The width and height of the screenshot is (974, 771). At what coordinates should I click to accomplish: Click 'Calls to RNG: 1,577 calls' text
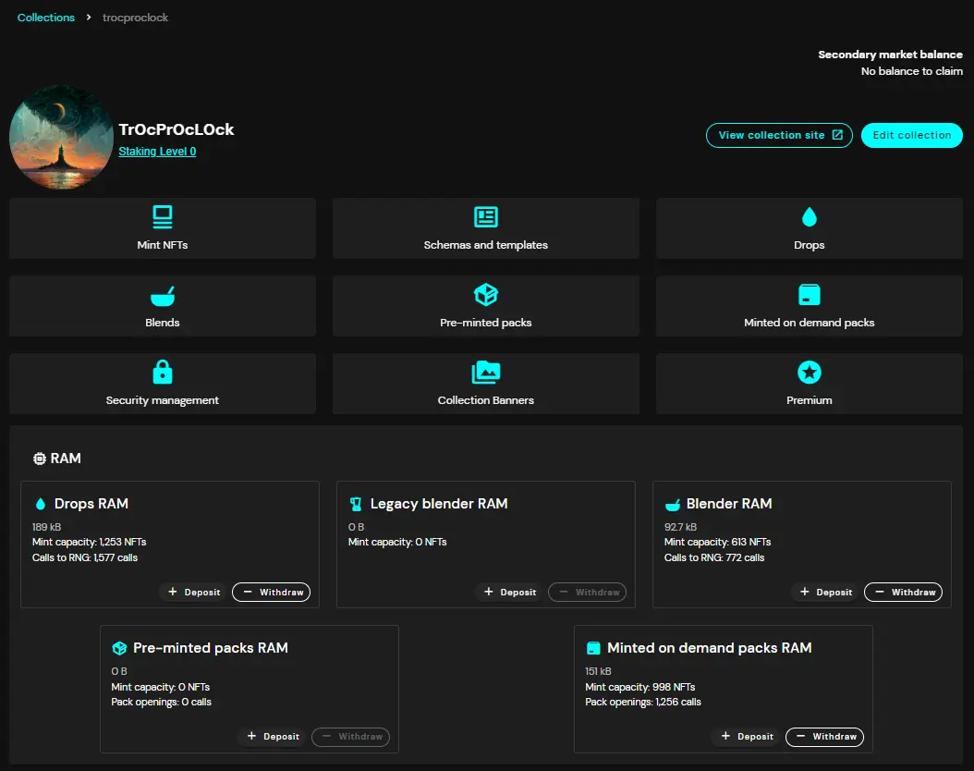coord(85,557)
